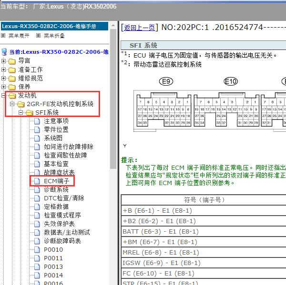Click the row MREL (E6-8) - E1 (E8-1)

tap(204, 253)
